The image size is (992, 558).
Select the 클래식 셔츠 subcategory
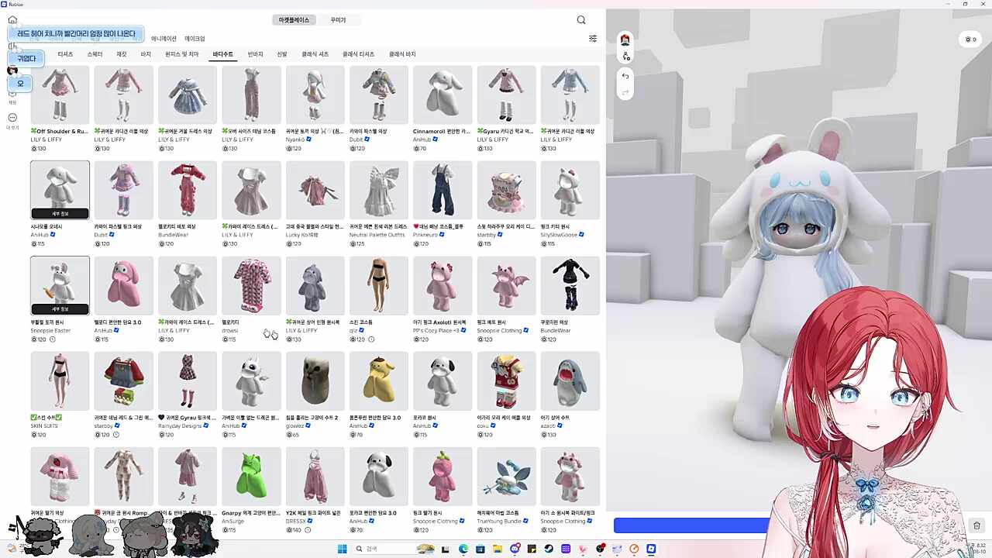click(315, 54)
